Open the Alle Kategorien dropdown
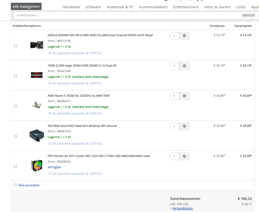 coord(26,7)
